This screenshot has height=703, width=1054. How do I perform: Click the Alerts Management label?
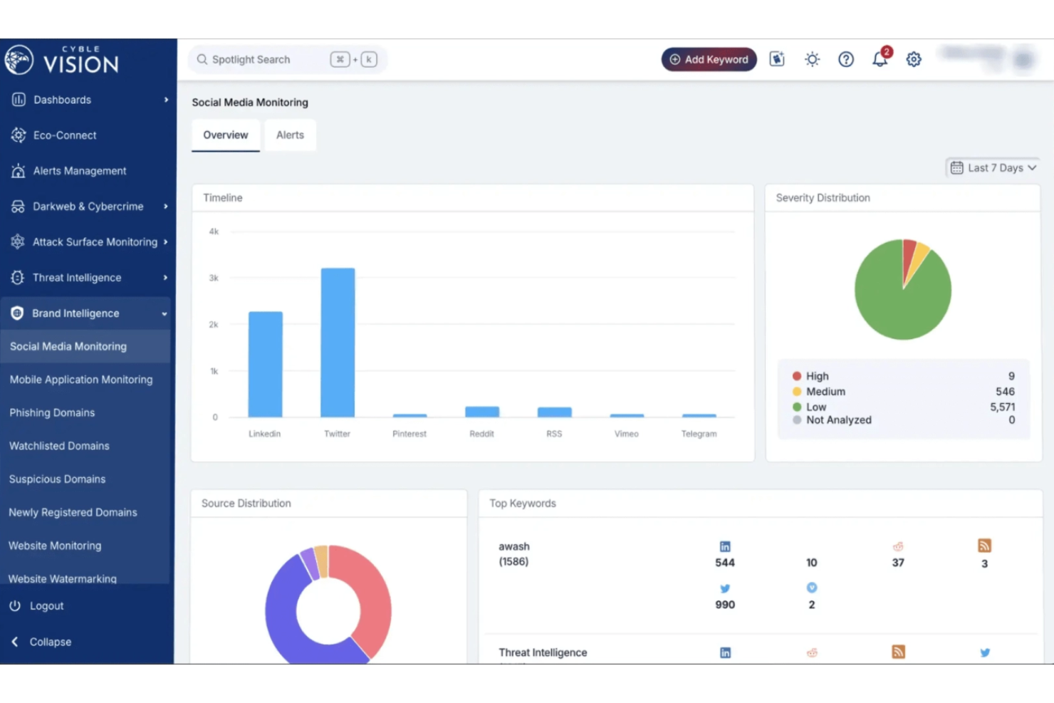(x=80, y=171)
